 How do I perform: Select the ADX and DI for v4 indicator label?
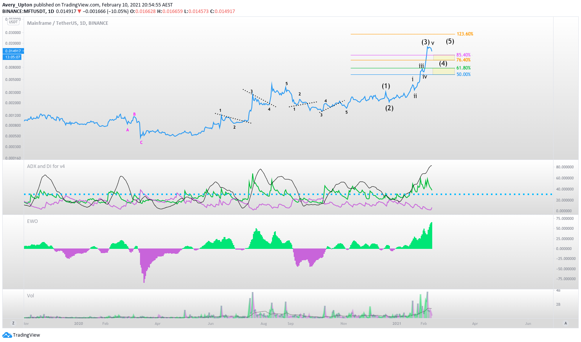(x=46, y=166)
